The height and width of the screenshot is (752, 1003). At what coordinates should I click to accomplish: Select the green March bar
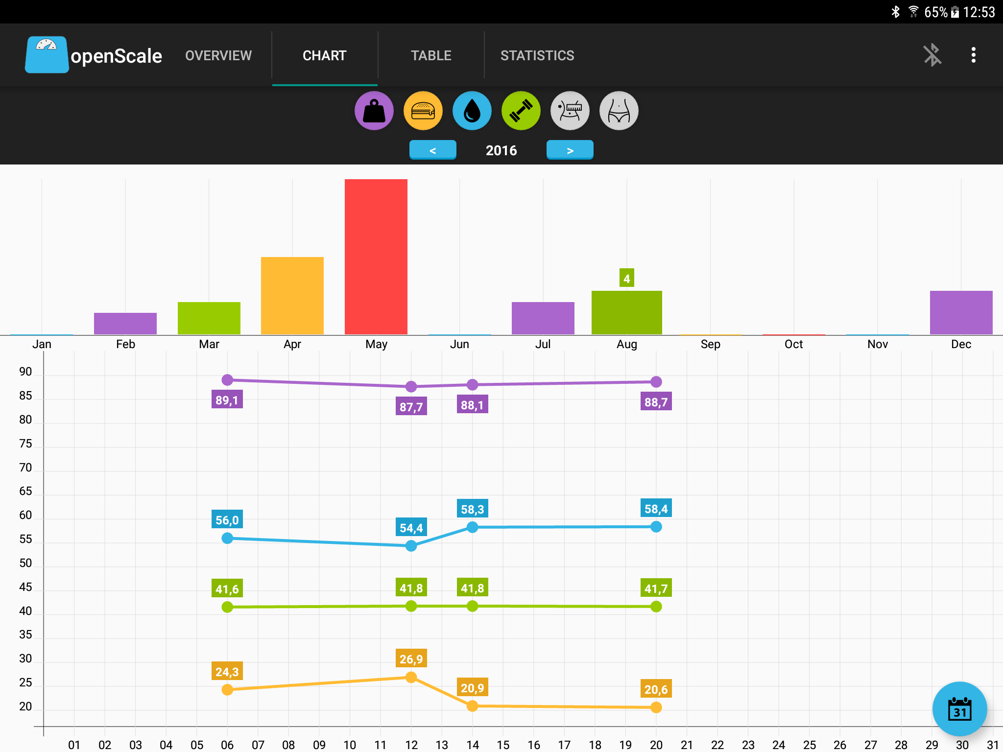[209, 318]
